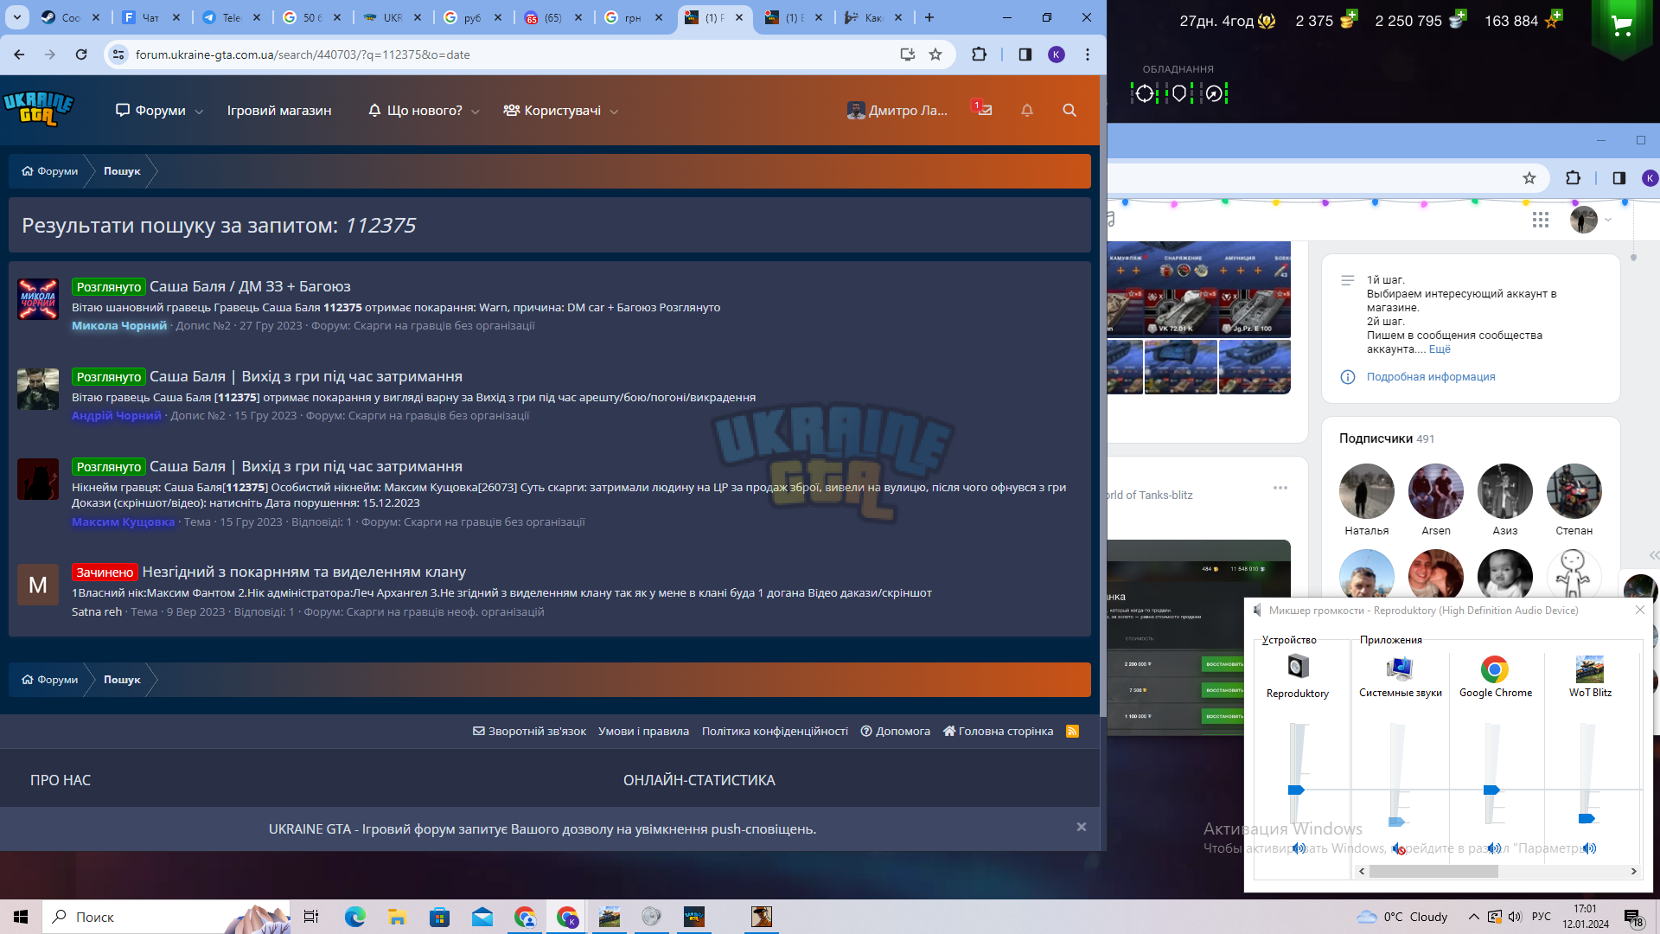Open File Explorer from taskbar

[x=397, y=917]
